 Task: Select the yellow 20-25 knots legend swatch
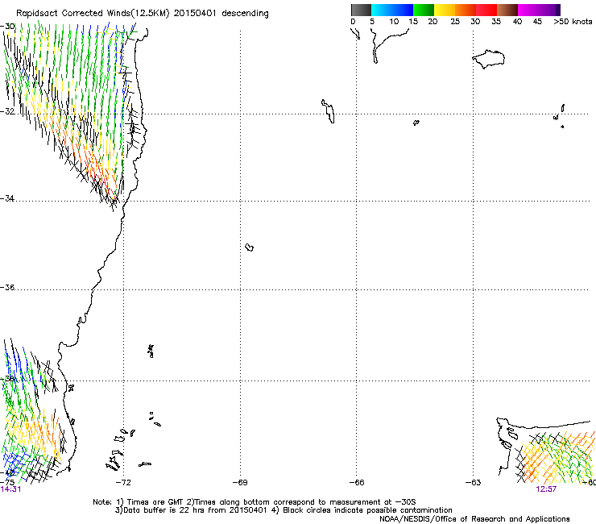coord(445,10)
